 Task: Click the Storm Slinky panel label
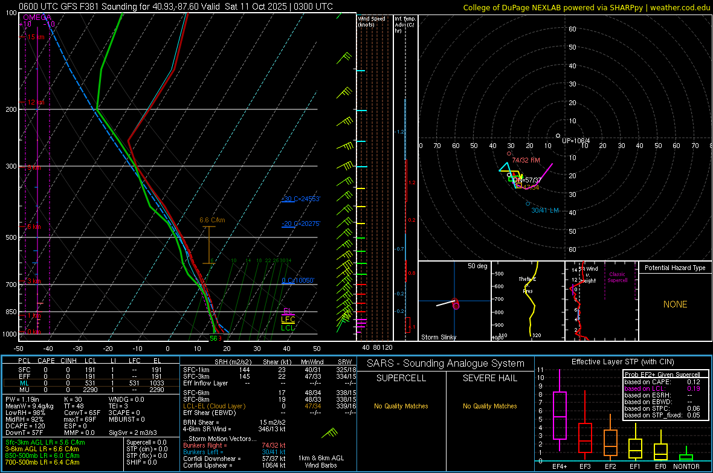click(438, 337)
